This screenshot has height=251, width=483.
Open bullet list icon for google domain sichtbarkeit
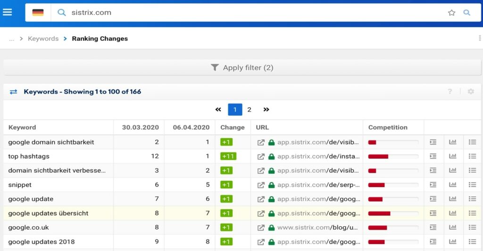(472, 142)
